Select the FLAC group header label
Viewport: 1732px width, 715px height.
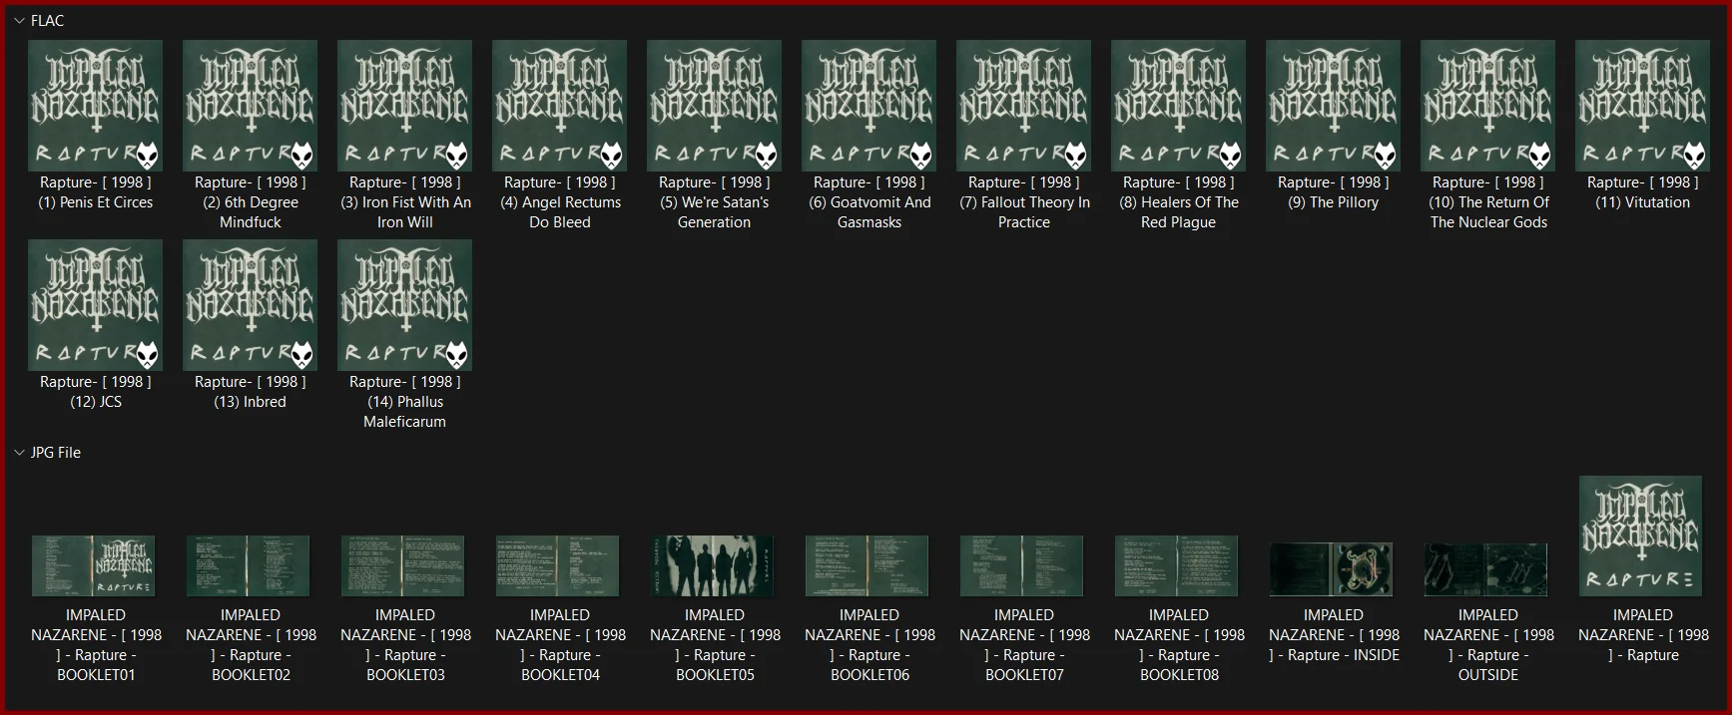(47, 21)
